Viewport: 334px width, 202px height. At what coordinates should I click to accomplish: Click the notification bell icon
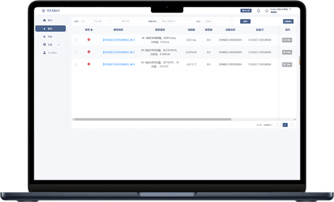pyautogui.click(x=258, y=10)
